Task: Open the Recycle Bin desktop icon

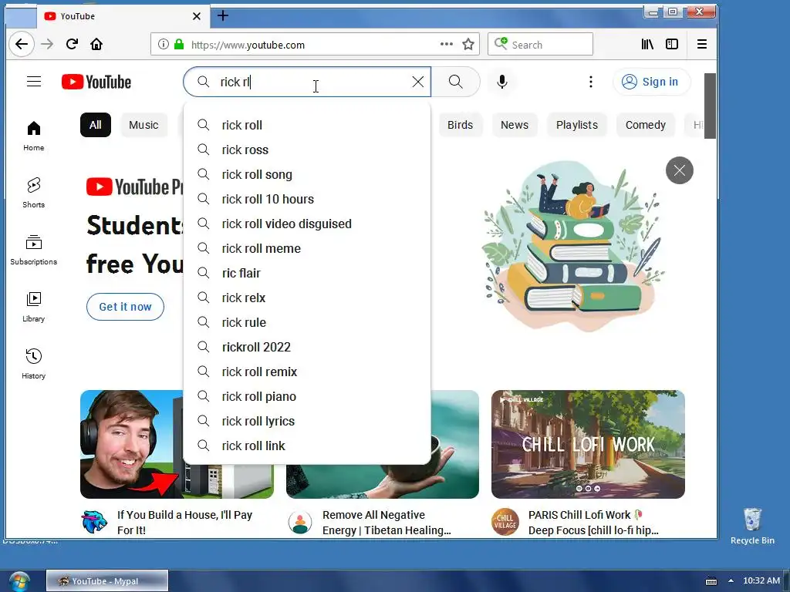Action: (x=752, y=526)
